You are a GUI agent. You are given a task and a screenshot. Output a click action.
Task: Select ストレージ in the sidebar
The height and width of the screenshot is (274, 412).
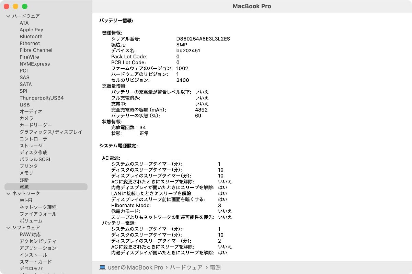[x=31, y=146]
